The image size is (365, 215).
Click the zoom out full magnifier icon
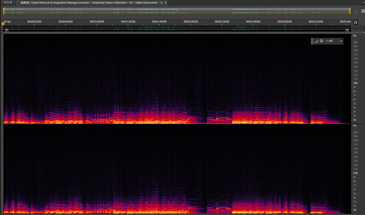[x=356, y=11]
